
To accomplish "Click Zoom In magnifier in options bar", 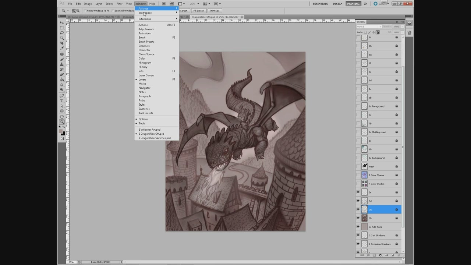I will [x=74, y=11].
